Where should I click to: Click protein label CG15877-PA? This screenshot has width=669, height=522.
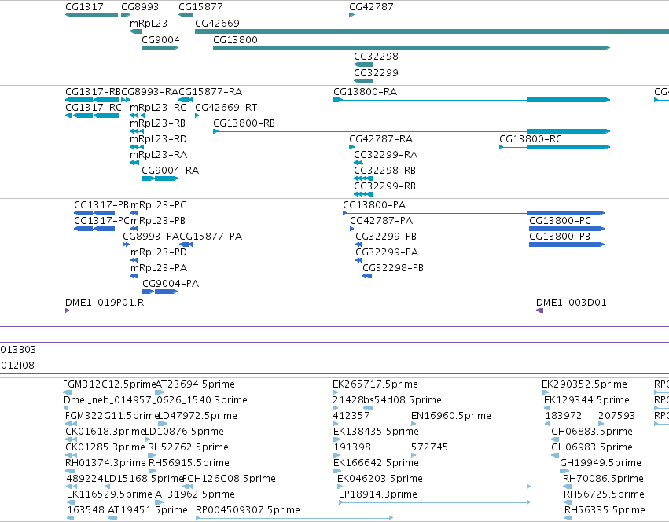tap(211, 237)
